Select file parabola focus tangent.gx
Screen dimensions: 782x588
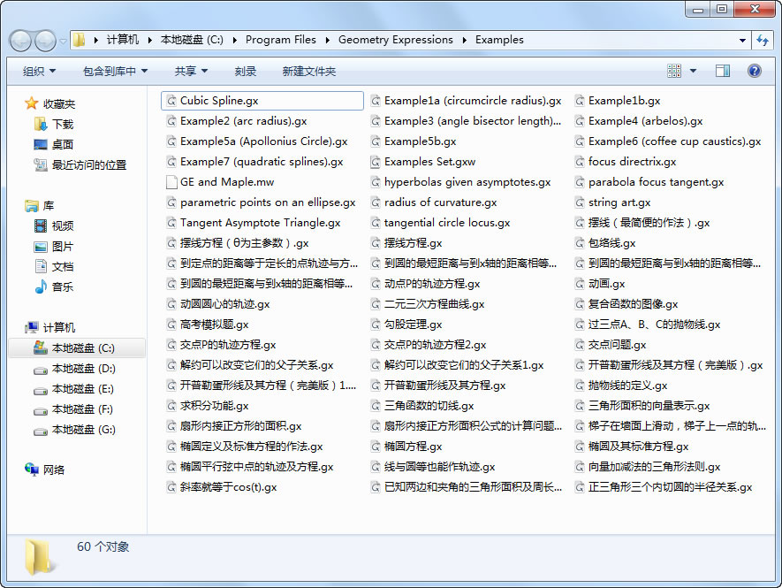click(649, 182)
